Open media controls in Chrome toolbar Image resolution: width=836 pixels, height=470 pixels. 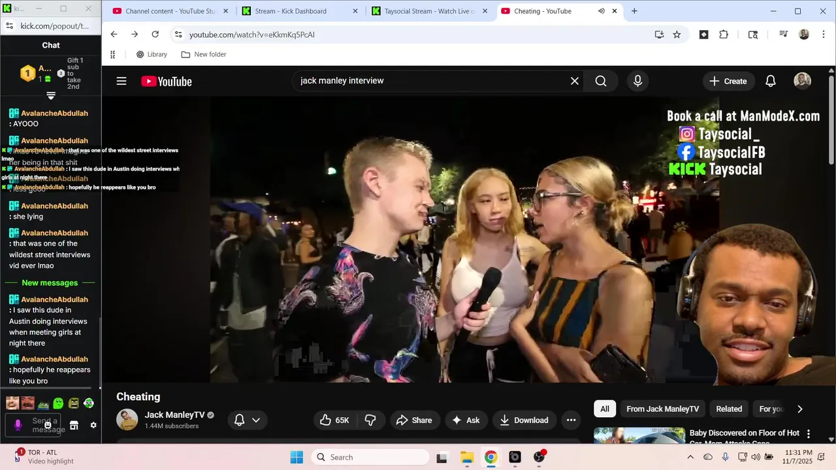[783, 35]
